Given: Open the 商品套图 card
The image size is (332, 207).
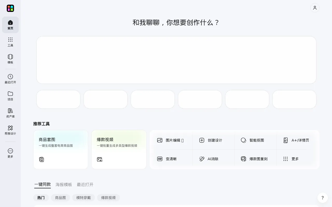Looking at the screenshot, I should [x=61, y=150].
